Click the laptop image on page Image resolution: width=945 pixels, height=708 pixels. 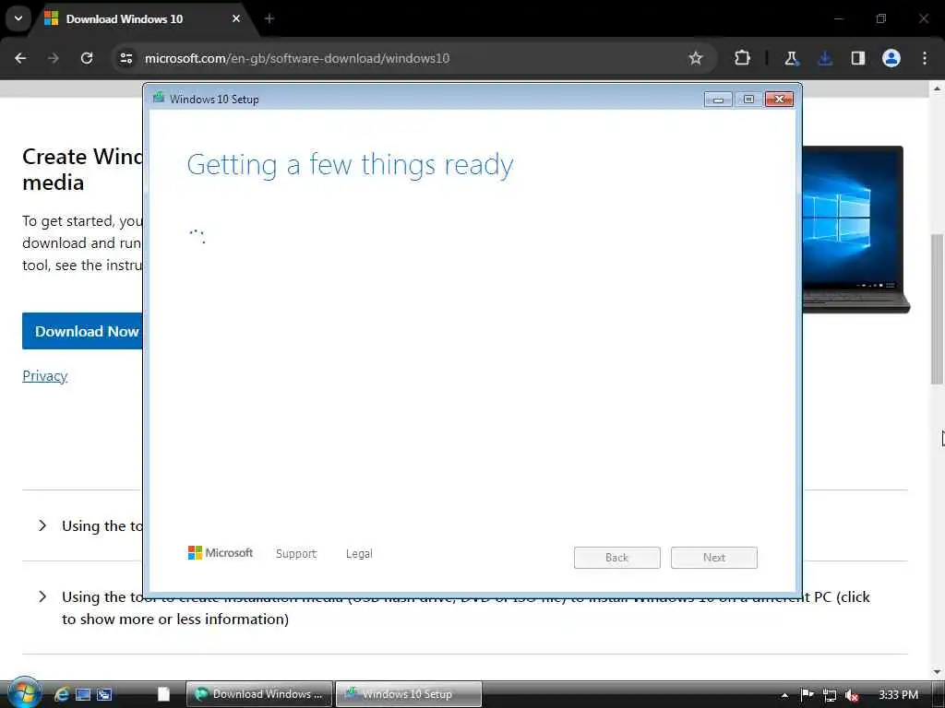coord(855,229)
